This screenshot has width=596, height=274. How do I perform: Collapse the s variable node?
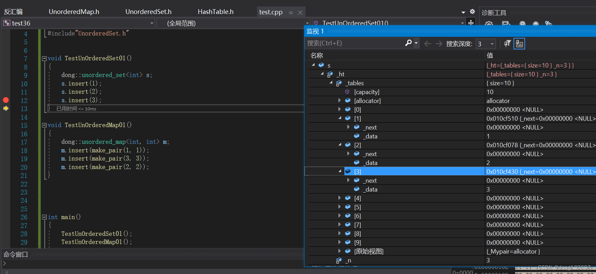(x=313, y=65)
